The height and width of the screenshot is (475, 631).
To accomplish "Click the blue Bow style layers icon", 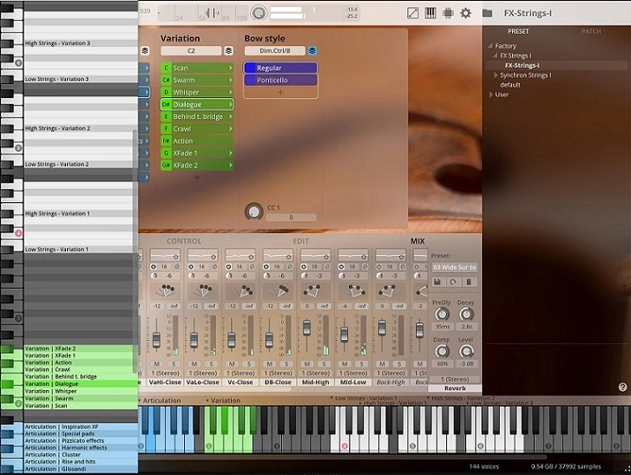I will tap(312, 50).
